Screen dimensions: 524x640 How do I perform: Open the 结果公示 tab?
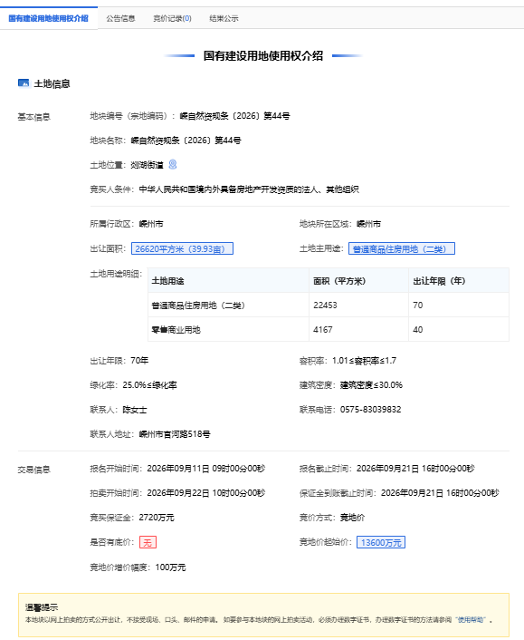224,18
